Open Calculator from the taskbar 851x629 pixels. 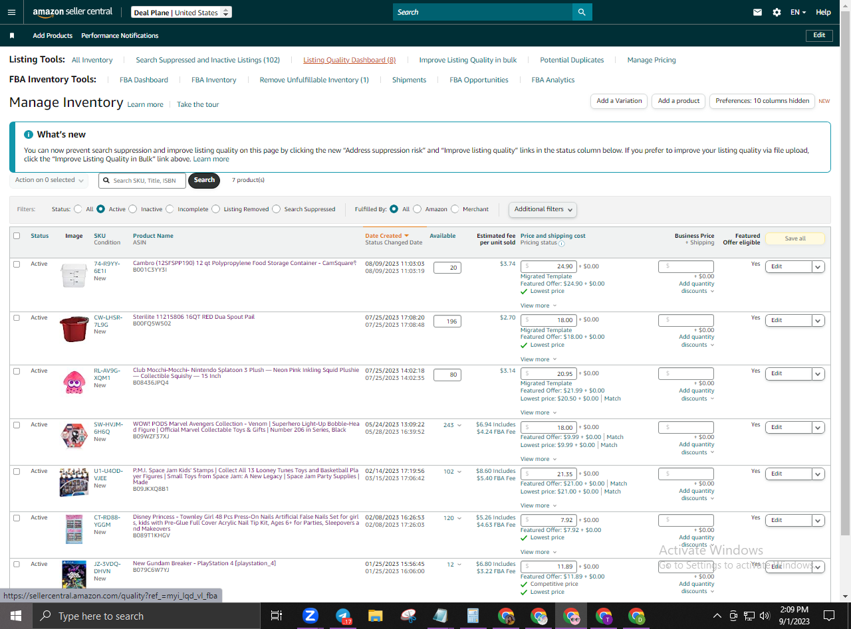[473, 616]
